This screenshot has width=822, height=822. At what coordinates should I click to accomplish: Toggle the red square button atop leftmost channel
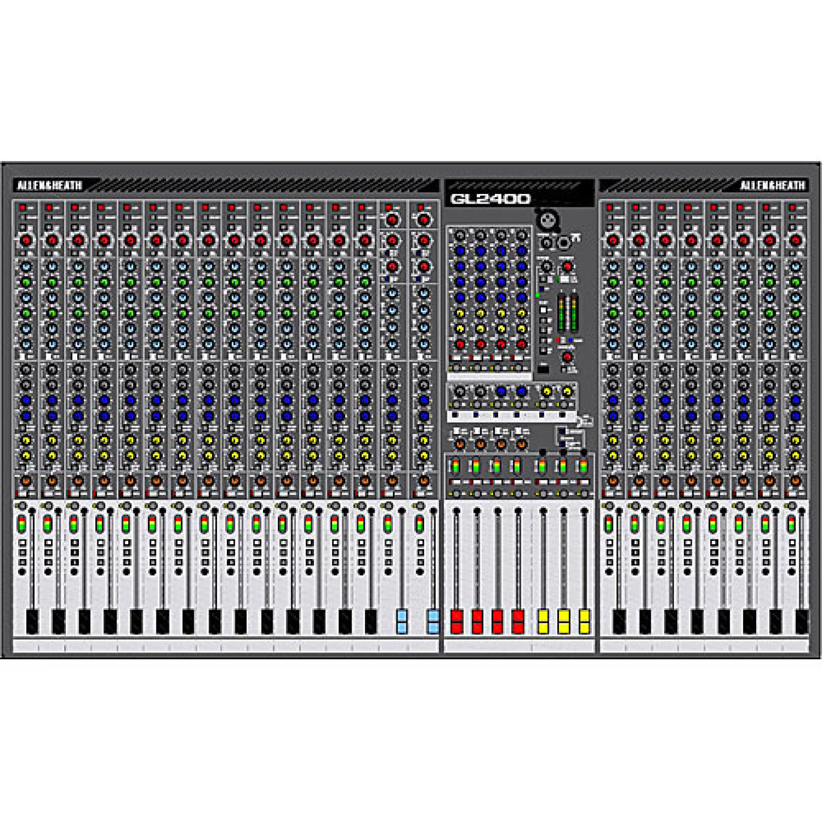[23, 208]
